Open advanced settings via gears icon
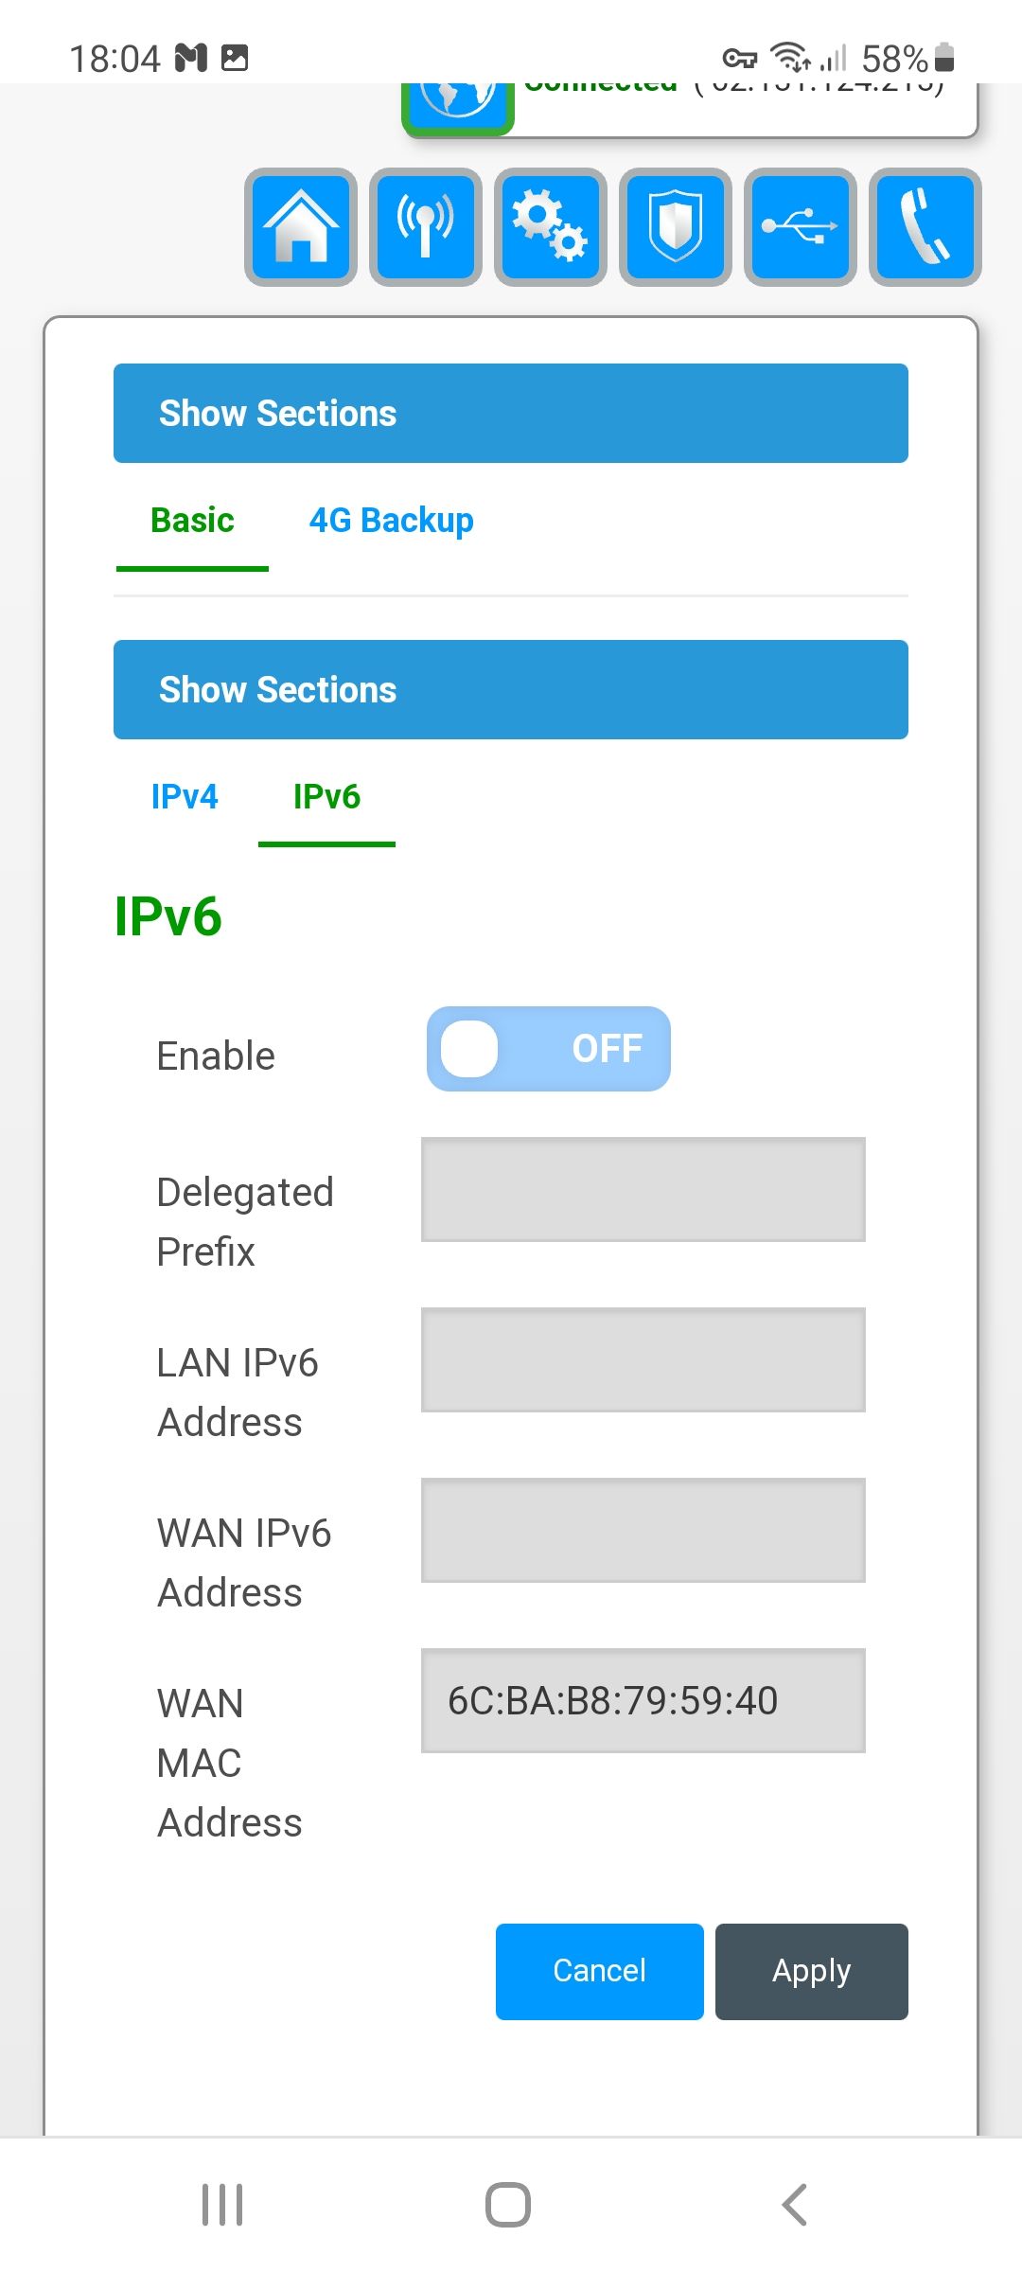Image resolution: width=1022 pixels, height=2272 pixels. click(549, 226)
